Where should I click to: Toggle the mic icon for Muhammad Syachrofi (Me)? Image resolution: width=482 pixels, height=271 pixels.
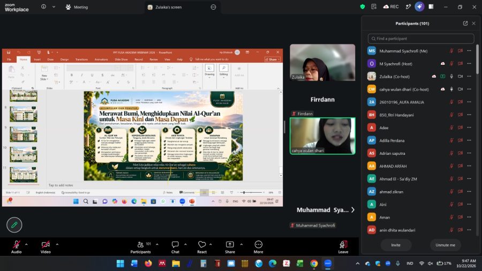pyautogui.click(x=451, y=51)
